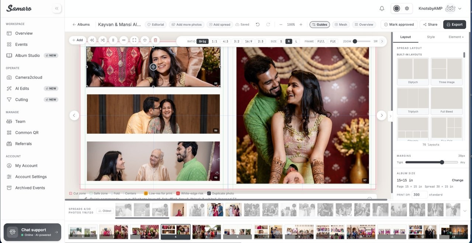472x243 pixels.
Task: Choose the Three Image layout
Action: 447,72
